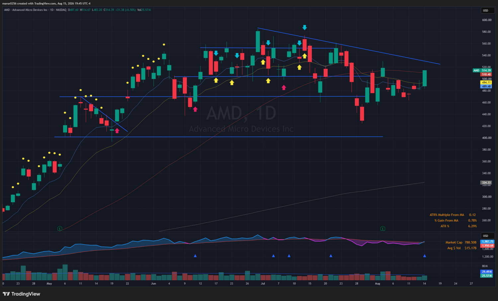Click the latest green candle on Aug 14

click(425, 78)
